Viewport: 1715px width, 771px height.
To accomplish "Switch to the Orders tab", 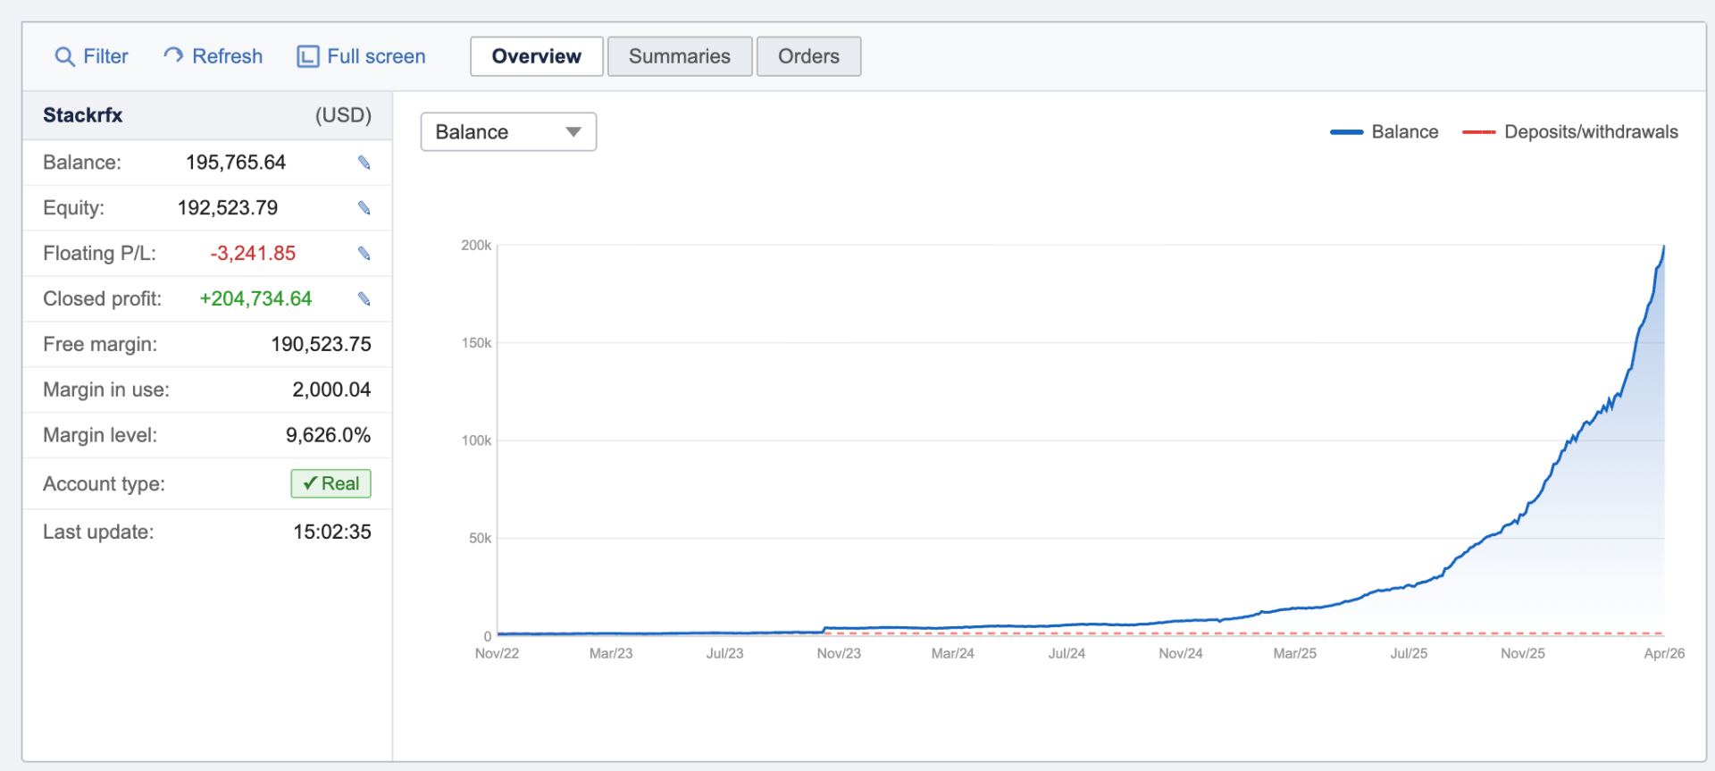I will [x=808, y=56].
